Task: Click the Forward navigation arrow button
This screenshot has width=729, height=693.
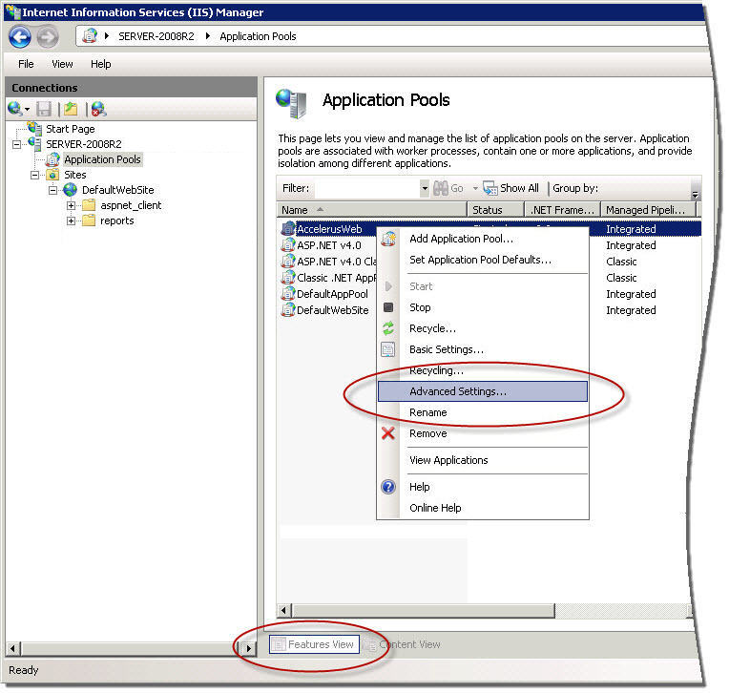Action: pyautogui.click(x=48, y=36)
